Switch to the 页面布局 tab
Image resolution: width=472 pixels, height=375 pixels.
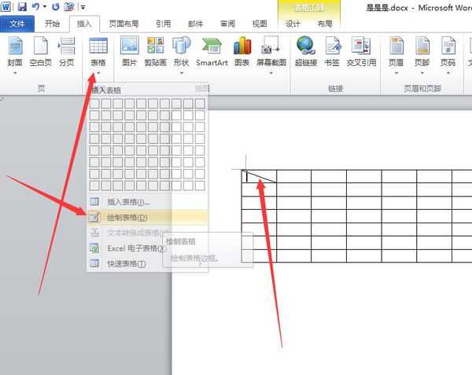click(x=124, y=24)
